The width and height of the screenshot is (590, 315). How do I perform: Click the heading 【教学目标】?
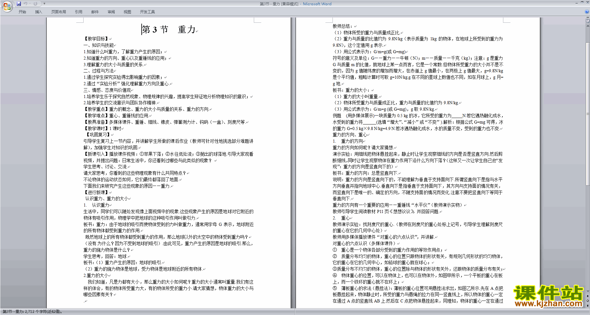click(x=96, y=39)
